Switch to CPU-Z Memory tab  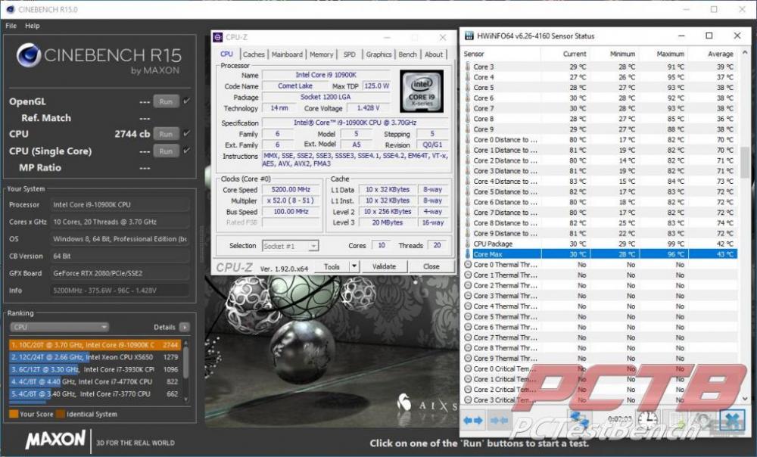(321, 54)
